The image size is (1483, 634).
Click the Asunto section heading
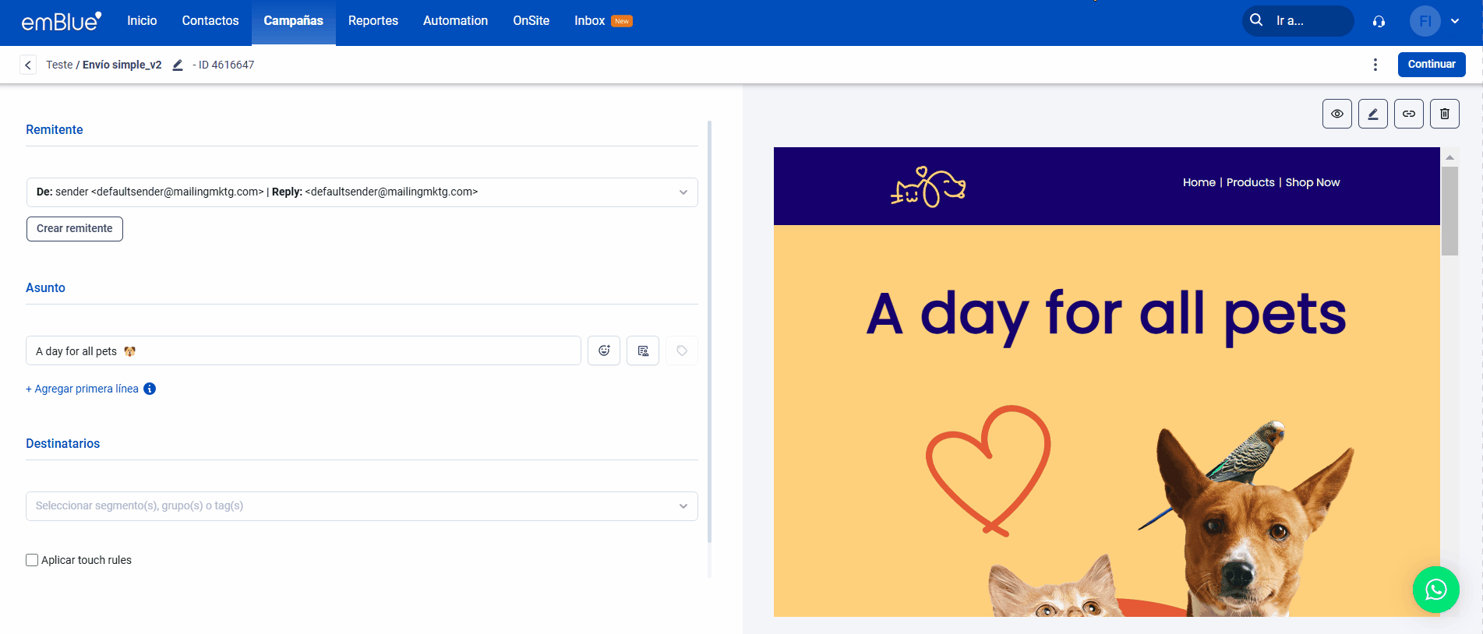[x=45, y=287]
